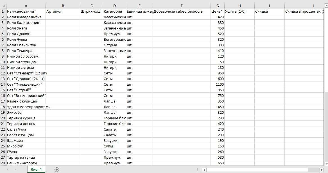
Task: Open the Лист 1 sheet tab
Action: (36, 169)
